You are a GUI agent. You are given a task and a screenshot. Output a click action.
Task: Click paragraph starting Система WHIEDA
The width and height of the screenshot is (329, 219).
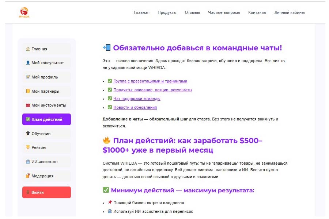tap(195, 170)
